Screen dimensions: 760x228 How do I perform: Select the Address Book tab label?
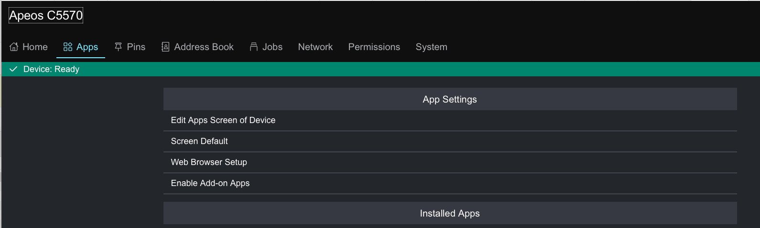tap(204, 47)
